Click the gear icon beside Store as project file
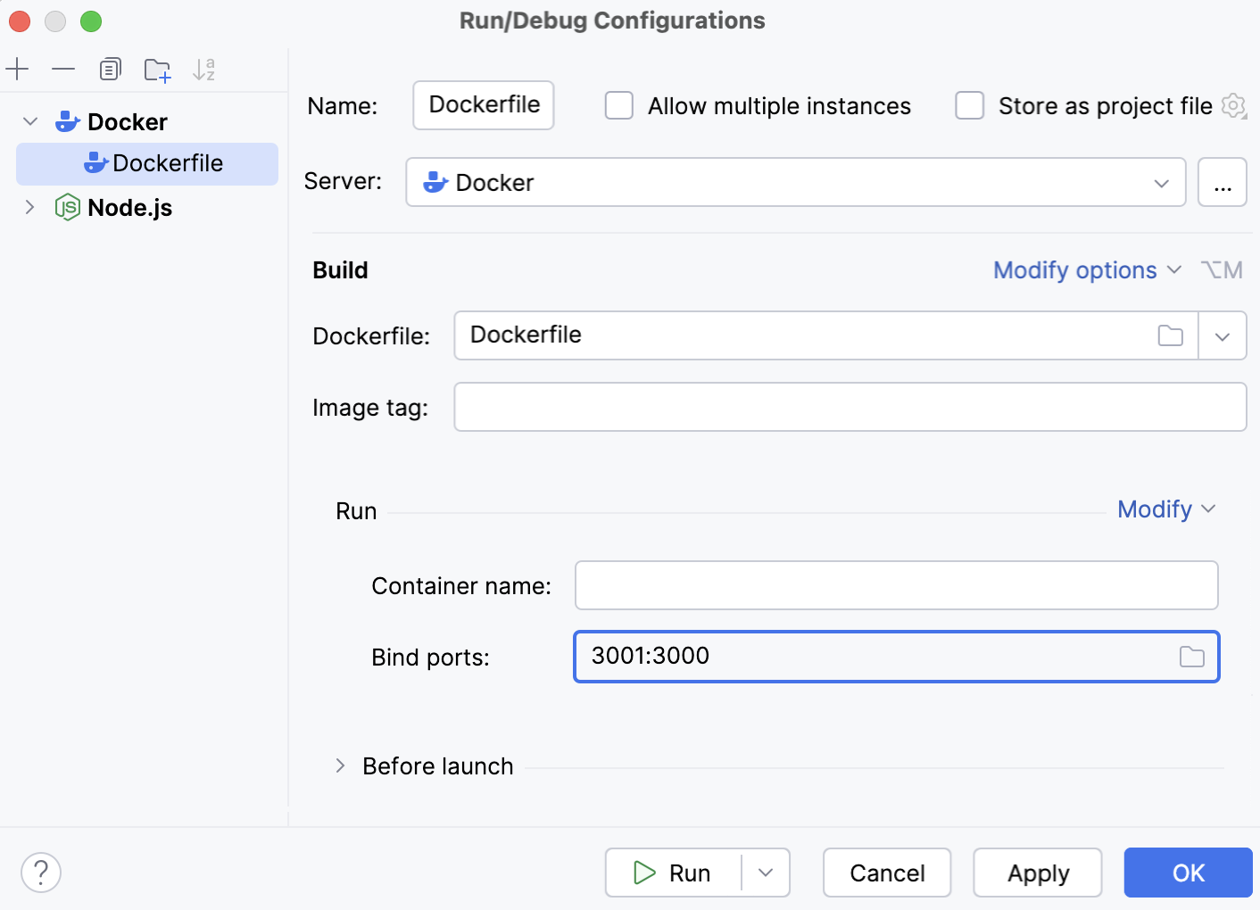 1233,106
